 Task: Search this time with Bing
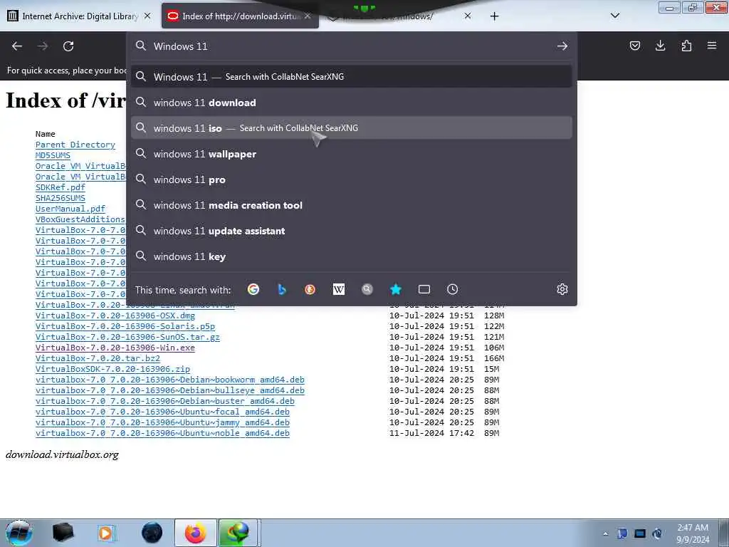coord(282,289)
